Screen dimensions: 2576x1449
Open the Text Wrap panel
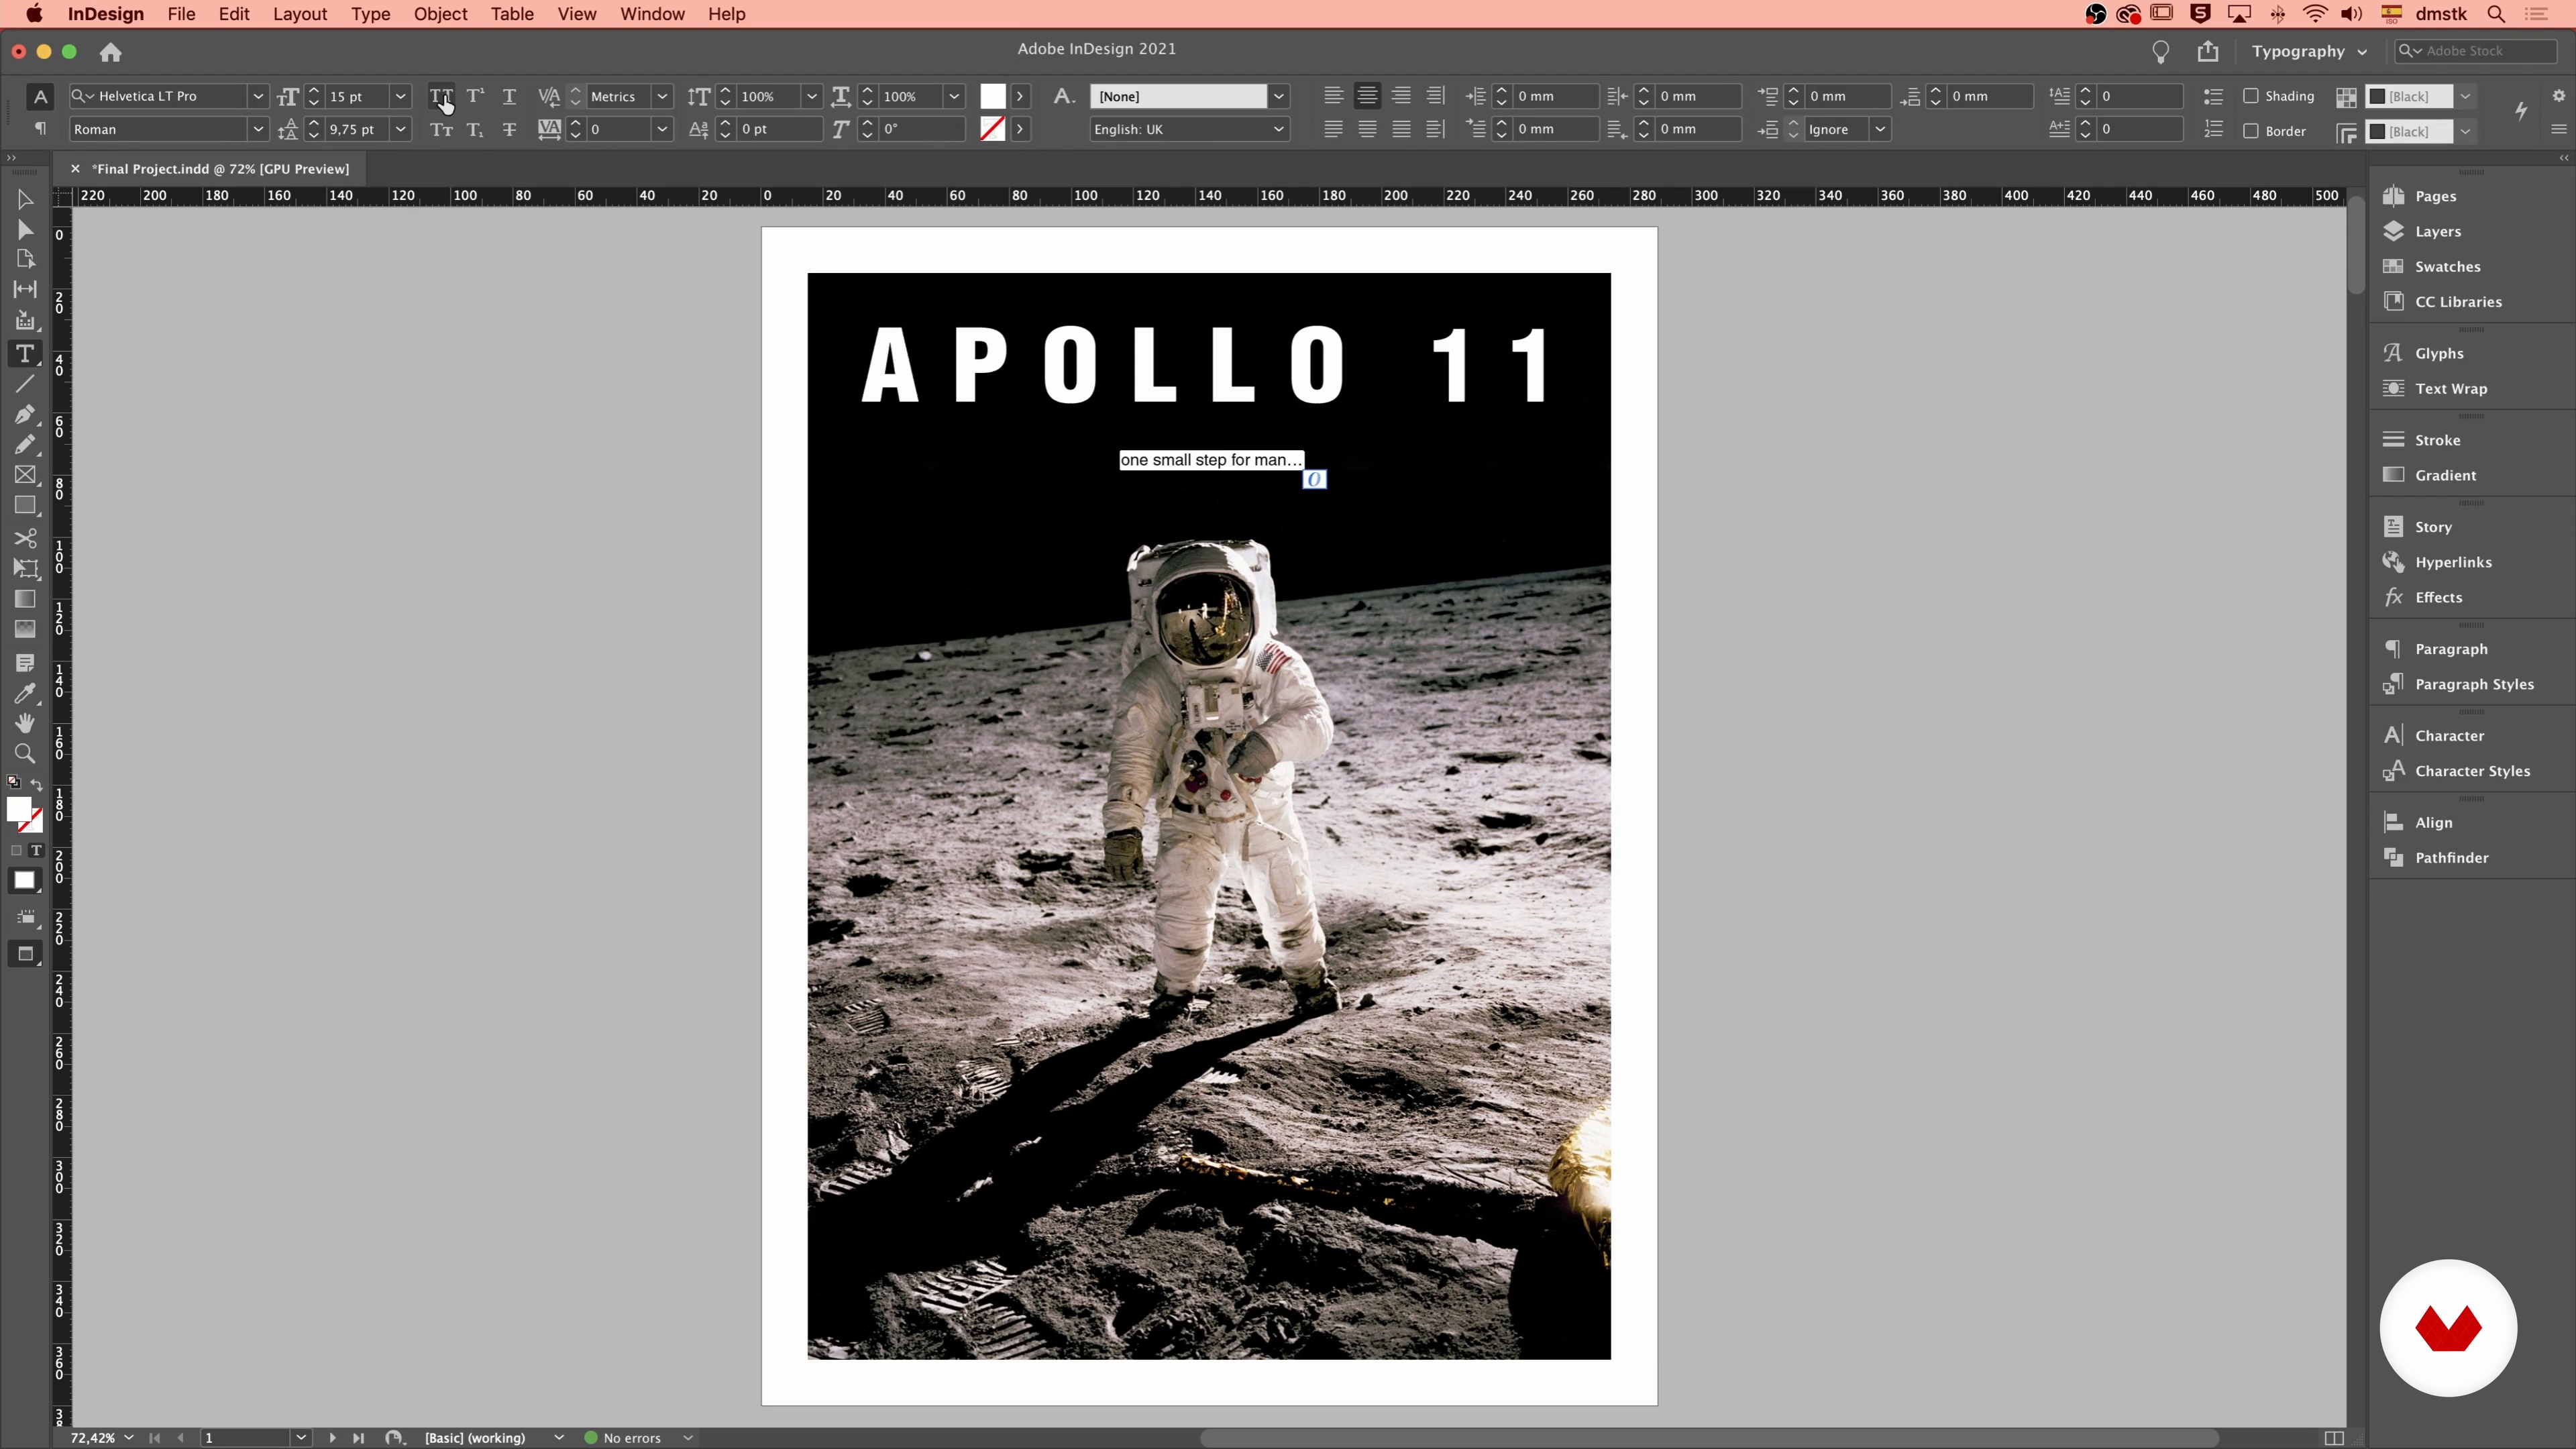point(2450,388)
